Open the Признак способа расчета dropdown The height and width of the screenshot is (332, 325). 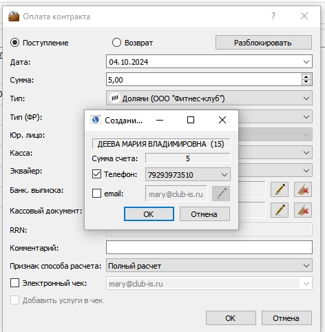pos(306,266)
